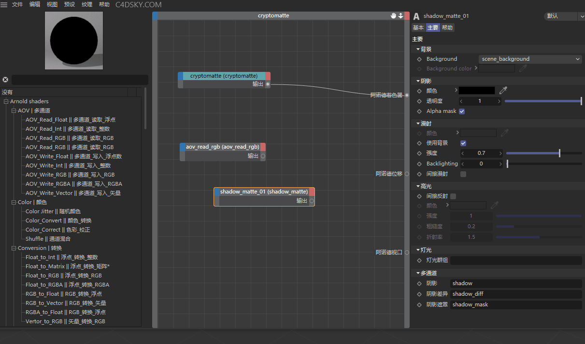Open the 纹理 menu
Viewport: 585px width, 344px height.
tap(87, 4)
